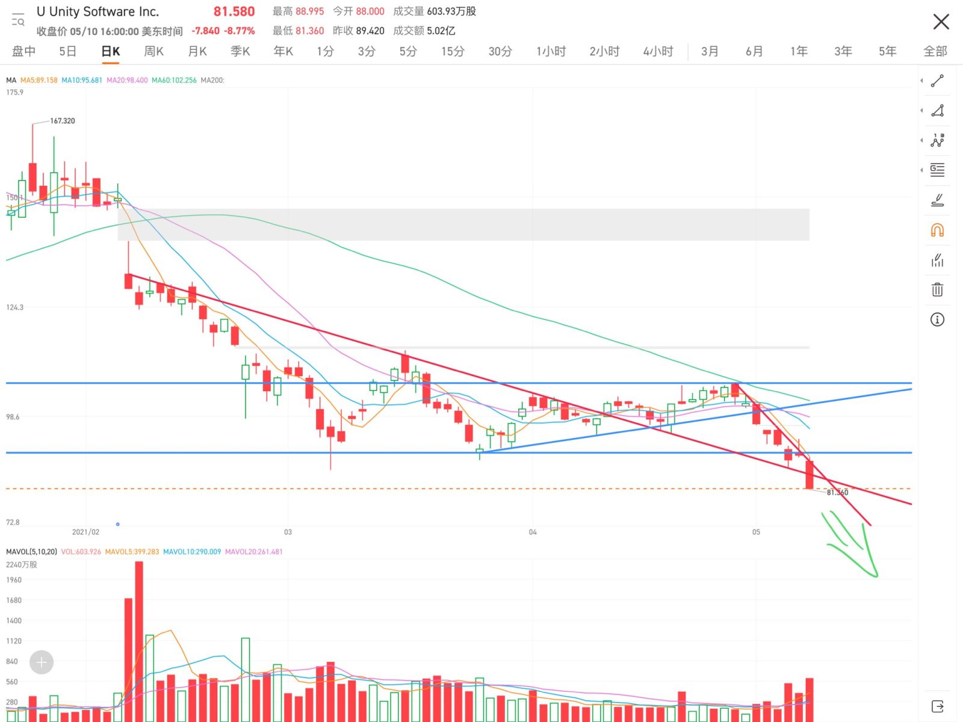Image resolution: width=963 pixels, height=722 pixels.
Task: Tap the gray plus floating button
Action: [42, 662]
